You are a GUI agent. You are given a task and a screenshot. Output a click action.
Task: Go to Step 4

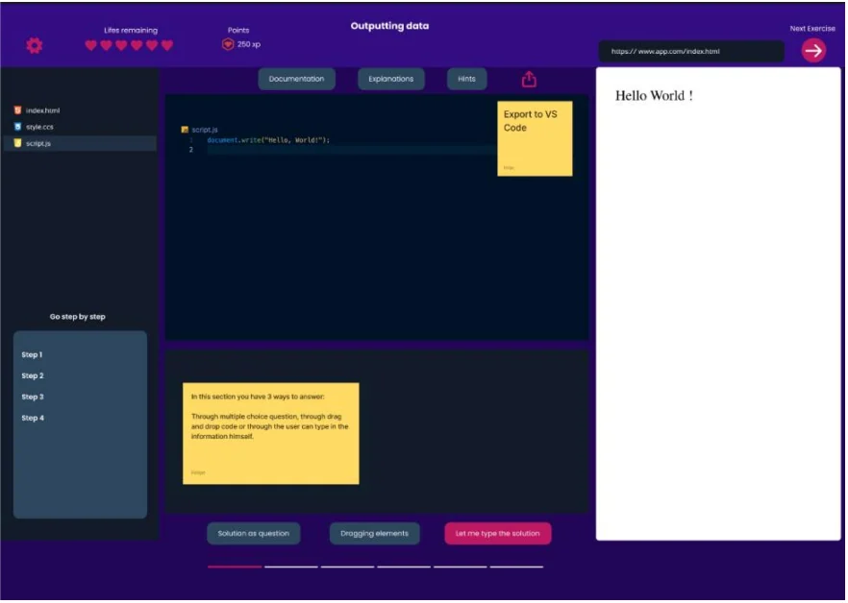click(x=33, y=418)
